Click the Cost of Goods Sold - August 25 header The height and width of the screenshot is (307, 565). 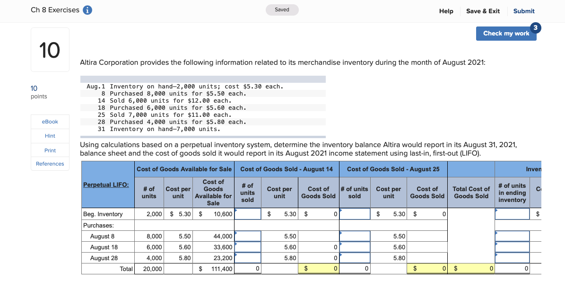pos(393,169)
